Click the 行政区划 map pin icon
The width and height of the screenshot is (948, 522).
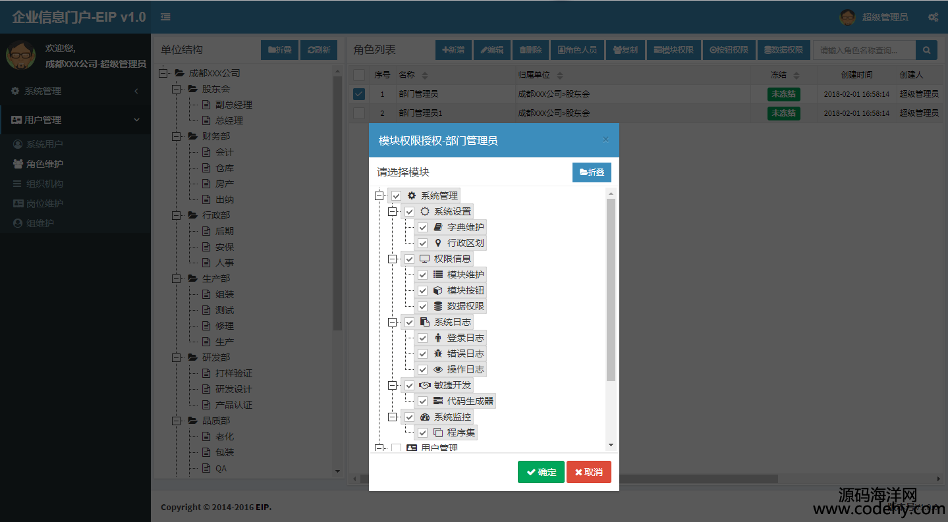click(x=438, y=243)
